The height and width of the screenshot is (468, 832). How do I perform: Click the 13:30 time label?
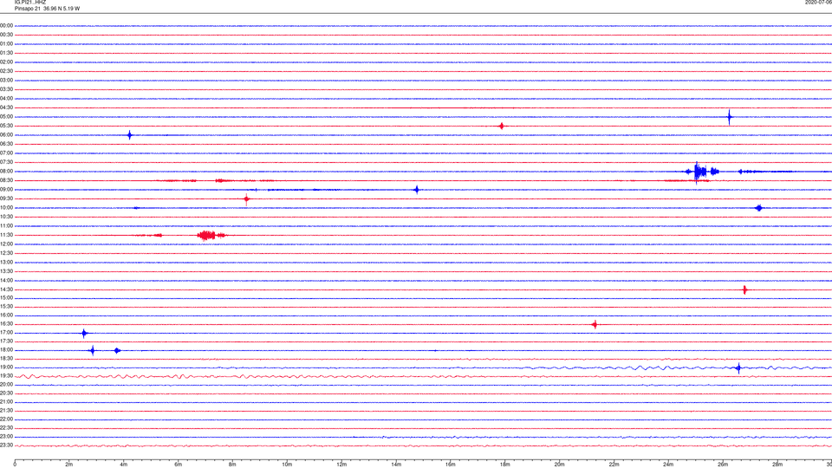coord(6,271)
